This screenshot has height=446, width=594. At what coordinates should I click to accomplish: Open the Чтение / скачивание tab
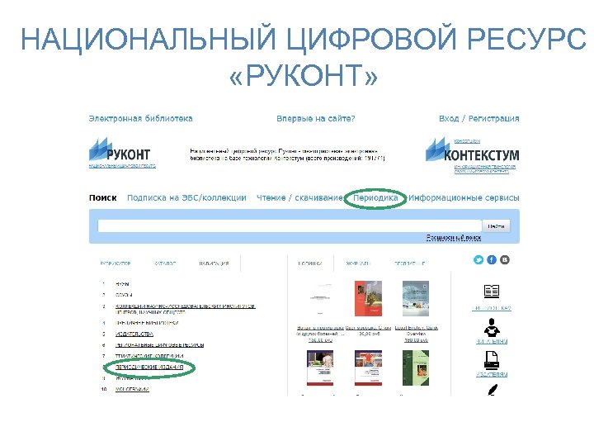click(x=299, y=197)
